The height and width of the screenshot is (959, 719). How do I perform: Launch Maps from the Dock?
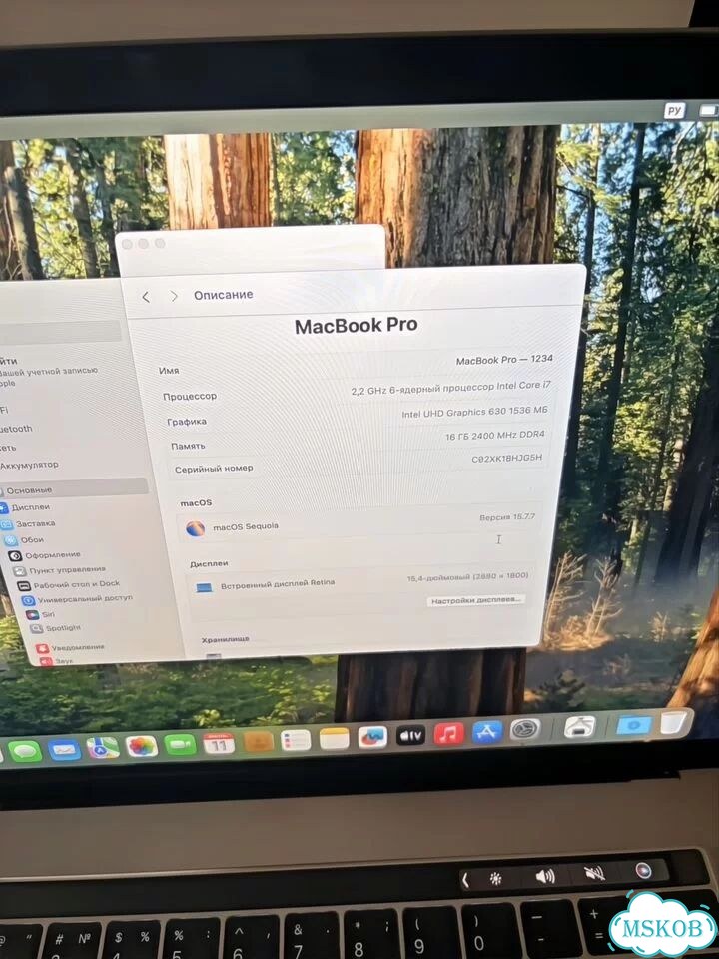pyautogui.click(x=103, y=748)
